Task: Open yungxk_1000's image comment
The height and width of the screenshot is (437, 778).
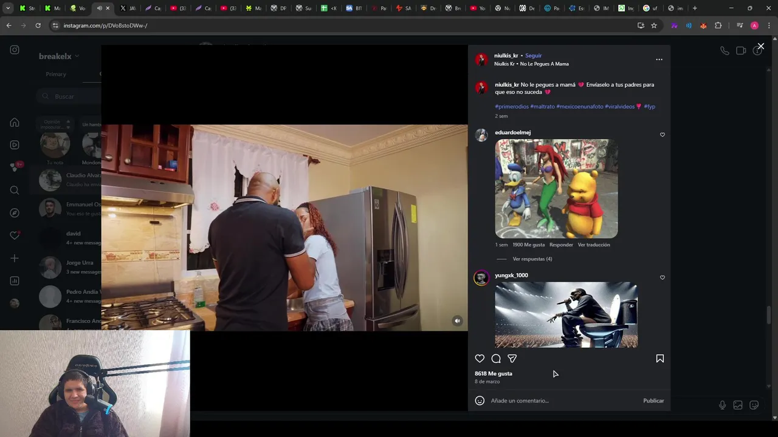Action: [x=566, y=315]
